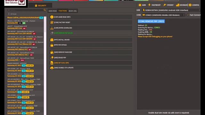
Task: Open the SECURITY tab
Action: click(x=40, y=6)
